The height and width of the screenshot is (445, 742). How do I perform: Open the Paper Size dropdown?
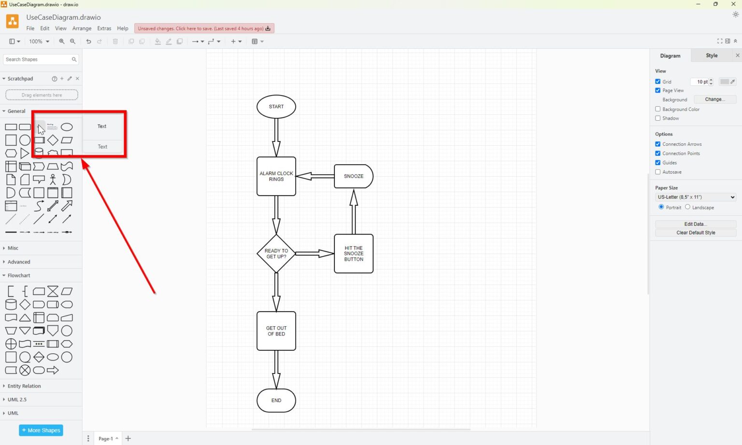tap(695, 197)
